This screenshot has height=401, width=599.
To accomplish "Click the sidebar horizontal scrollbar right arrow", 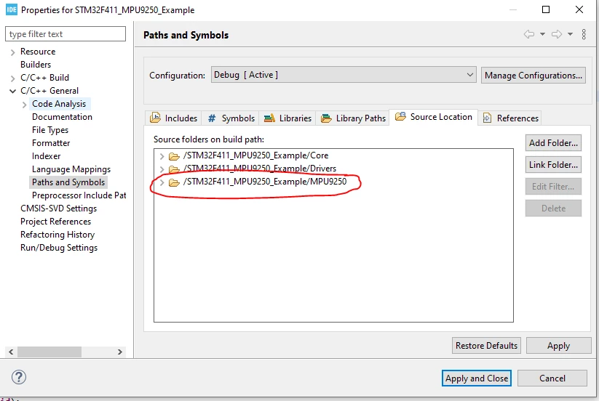I will [120, 352].
